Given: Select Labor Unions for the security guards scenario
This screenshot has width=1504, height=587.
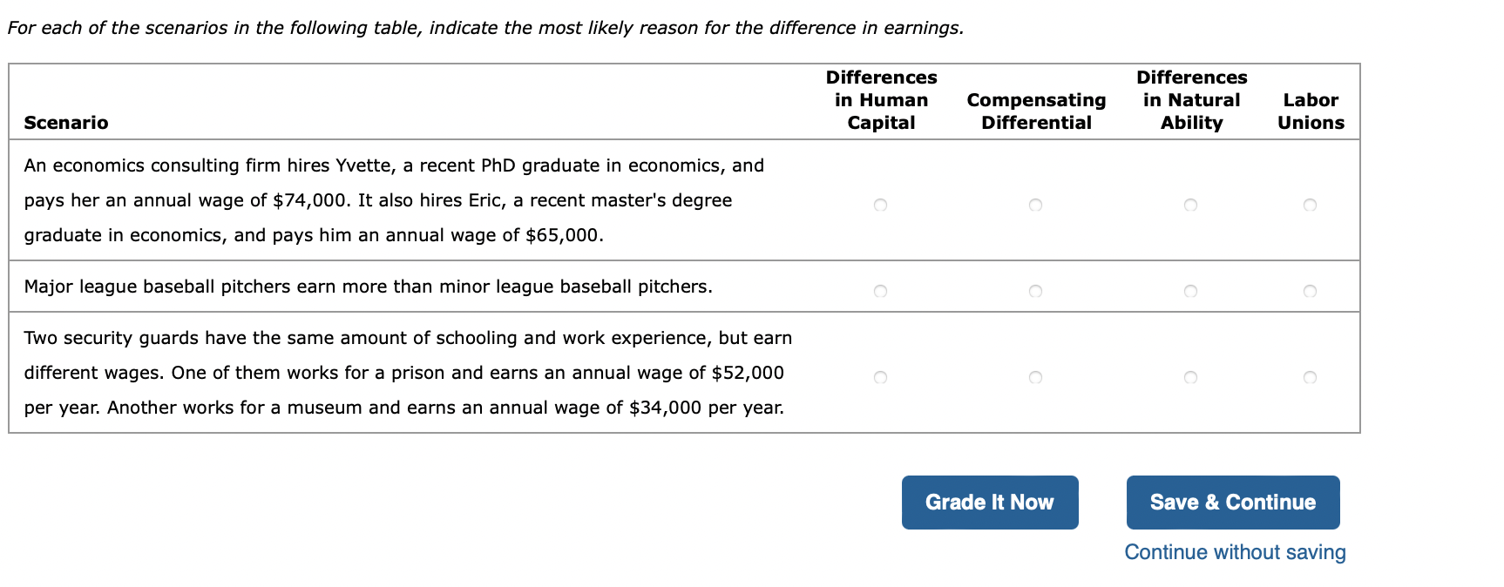Looking at the screenshot, I should pyautogui.click(x=1310, y=376).
